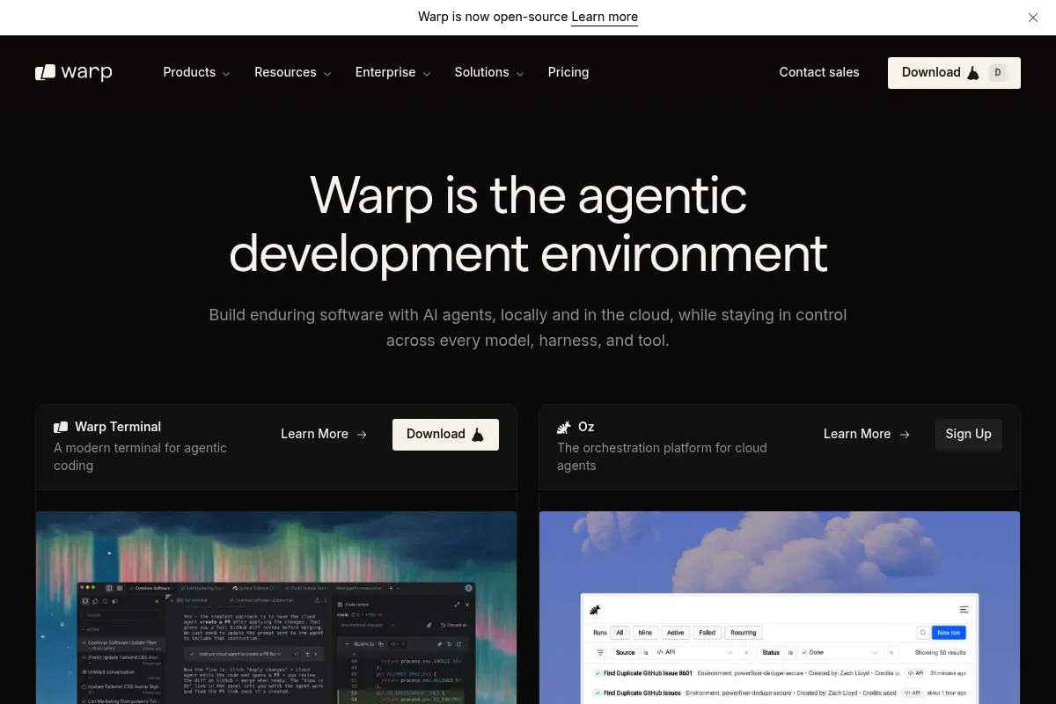Click the Oz logo inside the dashboard preview
Image resolution: width=1056 pixels, height=704 pixels.
595,611
